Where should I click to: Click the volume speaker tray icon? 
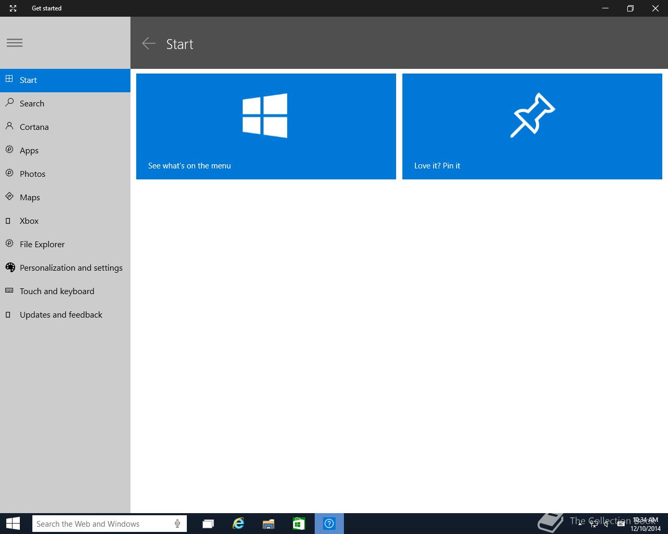pos(607,524)
